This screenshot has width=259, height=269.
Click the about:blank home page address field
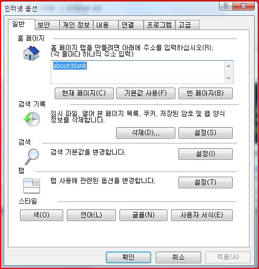click(x=137, y=72)
